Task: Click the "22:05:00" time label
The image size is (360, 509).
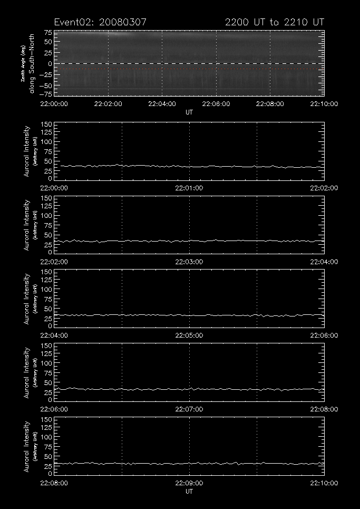Action: point(189,335)
